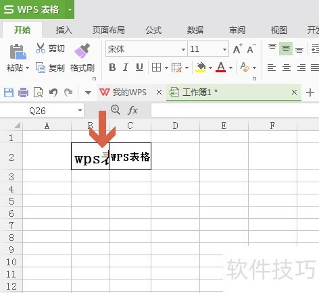Click the Paste clipboard icon

[18, 52]
